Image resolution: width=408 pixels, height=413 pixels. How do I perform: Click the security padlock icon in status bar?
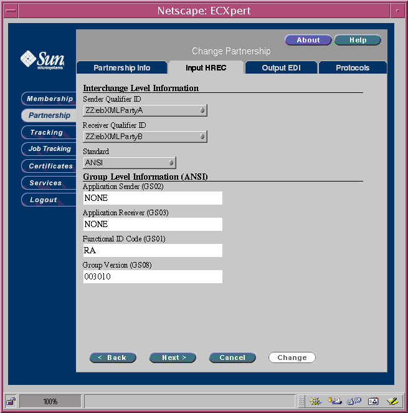pyautogui.click(x=11, y=401)
